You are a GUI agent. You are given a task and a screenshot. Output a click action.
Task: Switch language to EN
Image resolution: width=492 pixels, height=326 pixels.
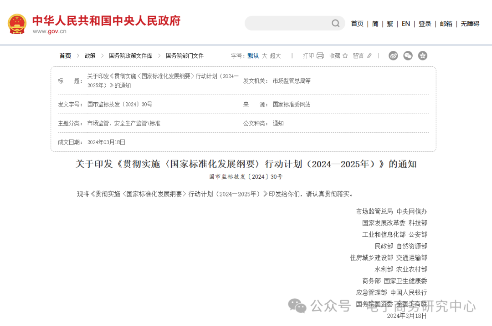pos(405,24)
